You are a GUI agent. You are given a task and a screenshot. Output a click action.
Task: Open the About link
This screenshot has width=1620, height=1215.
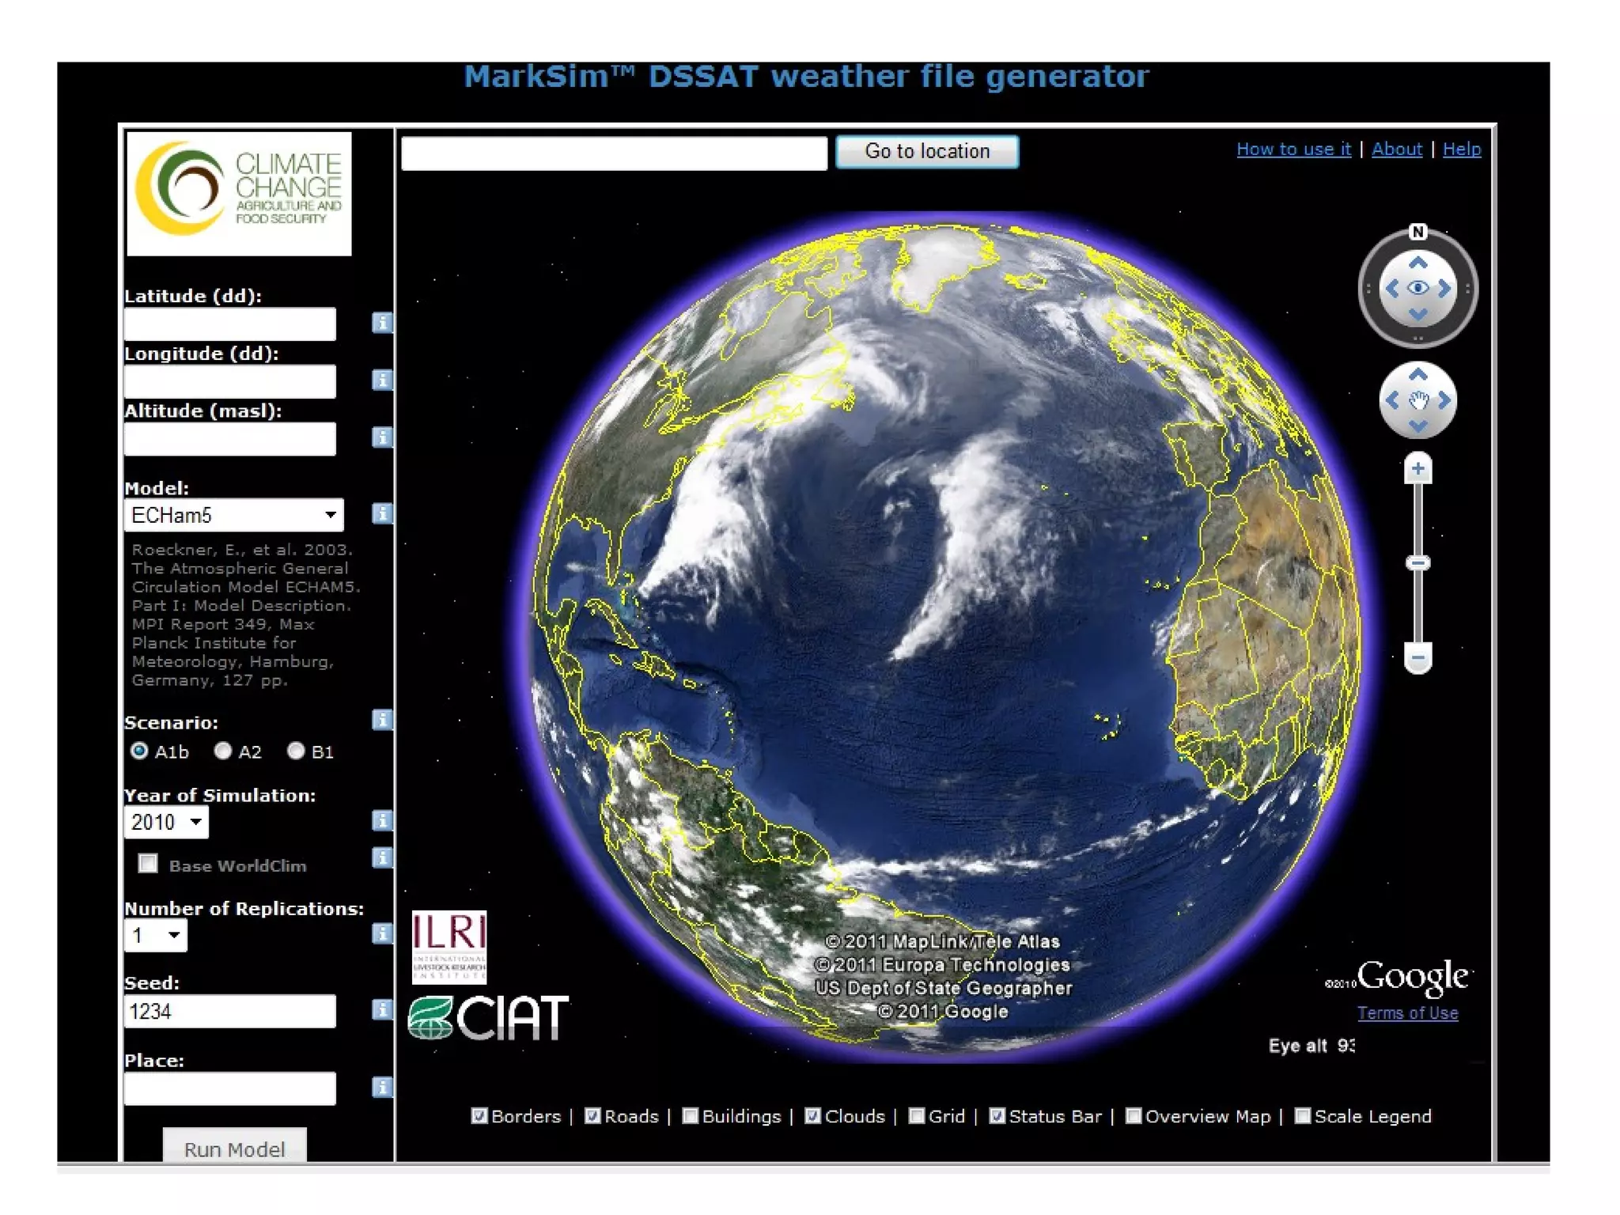pos(1396,149)
